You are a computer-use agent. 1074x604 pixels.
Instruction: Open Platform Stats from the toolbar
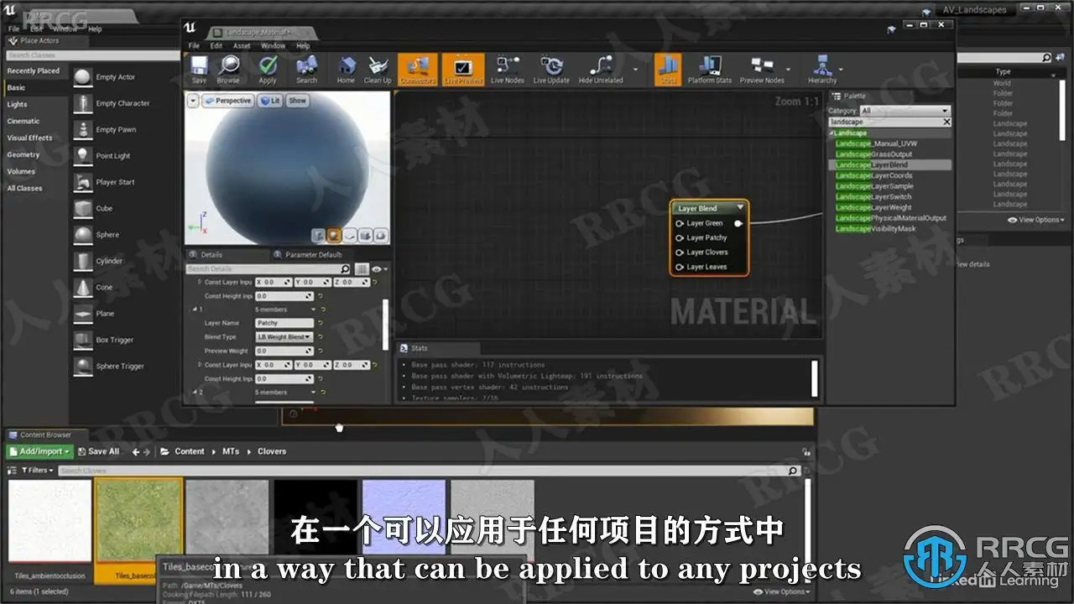(x=710, y=70)
